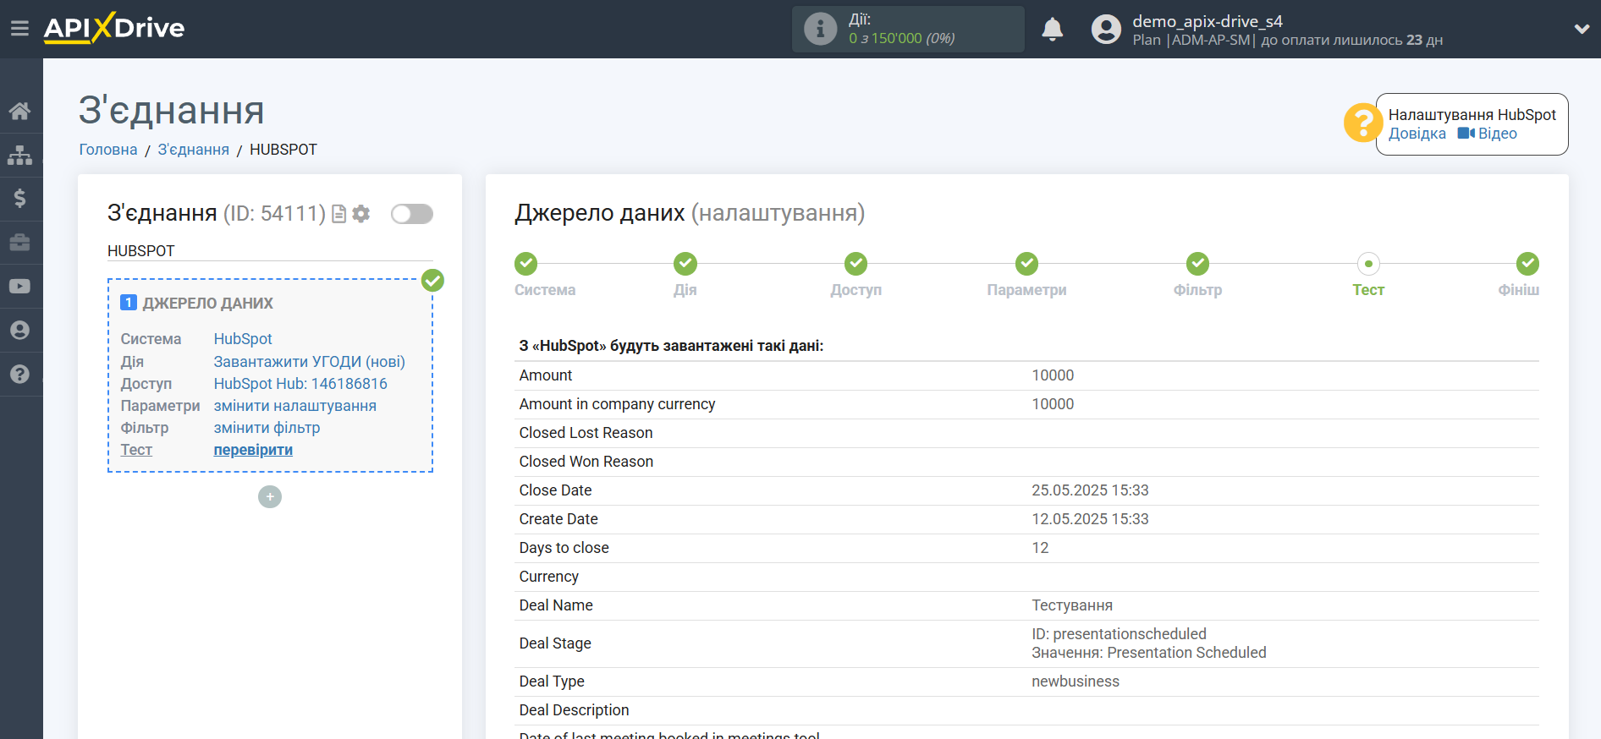Click the actions info icon
Viewport: 1601px width, 739px height.
pos(820,29)
